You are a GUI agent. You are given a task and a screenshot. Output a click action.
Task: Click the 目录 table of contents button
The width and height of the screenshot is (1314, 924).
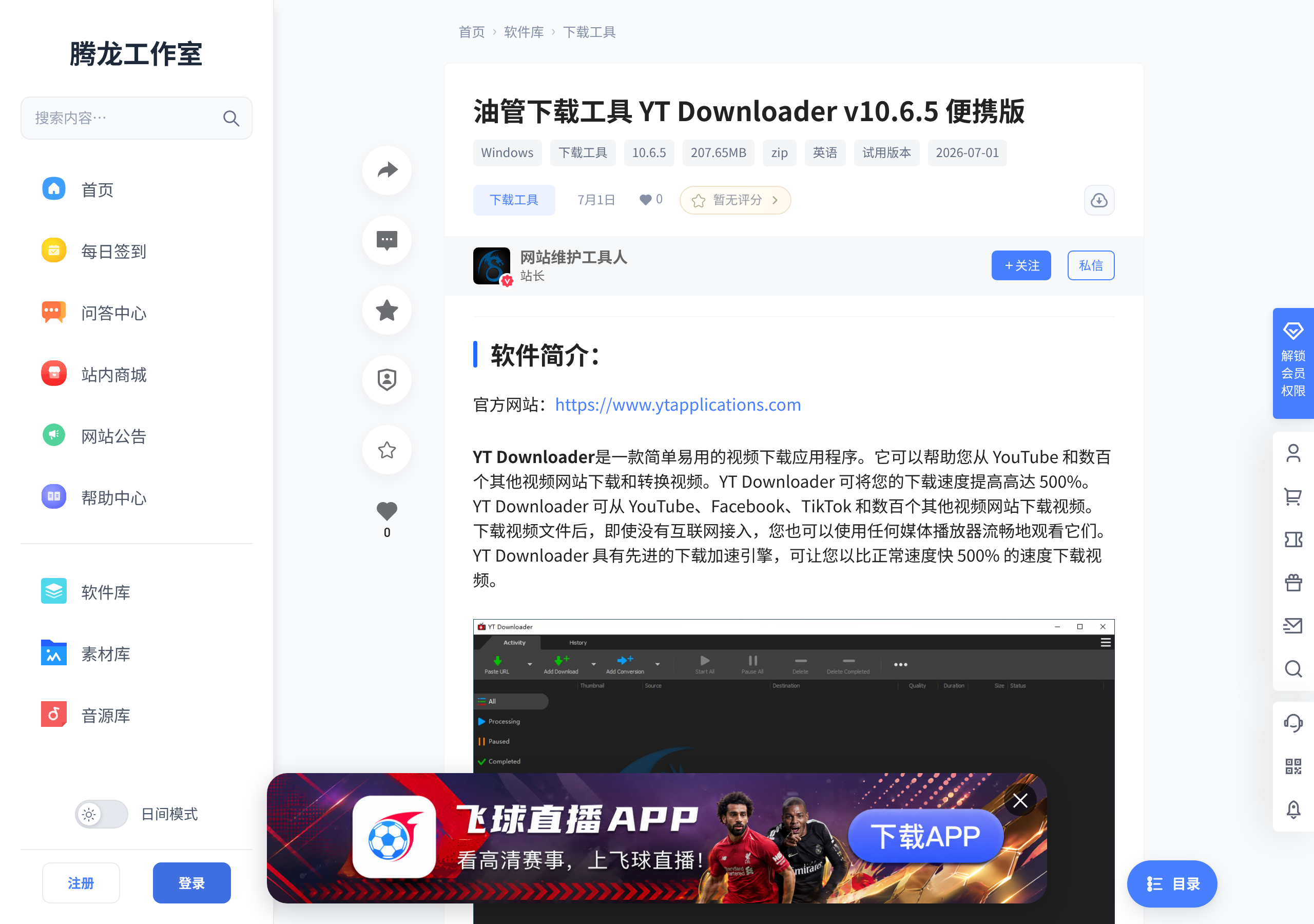point(1171,883)
